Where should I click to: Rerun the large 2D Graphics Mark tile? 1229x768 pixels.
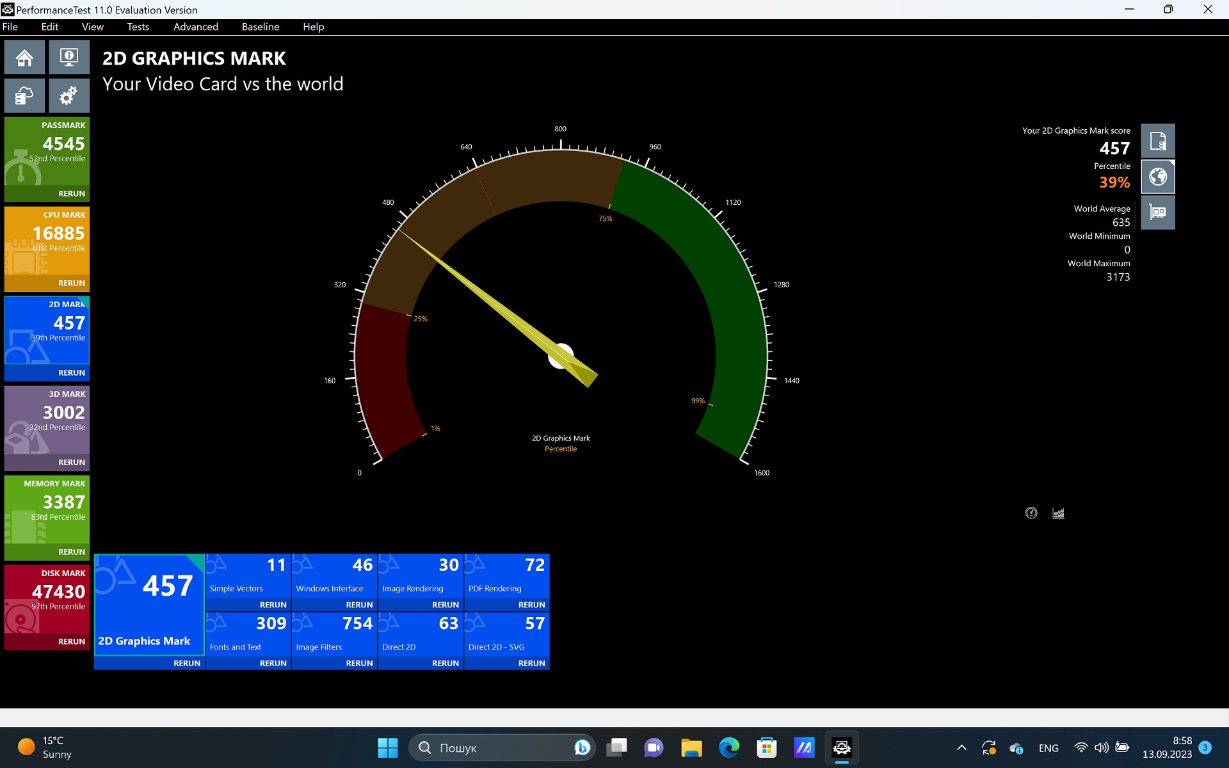click(187, 663)
